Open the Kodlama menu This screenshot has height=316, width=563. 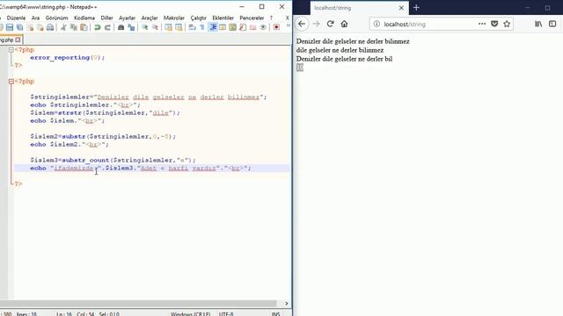tap(84, 18)
